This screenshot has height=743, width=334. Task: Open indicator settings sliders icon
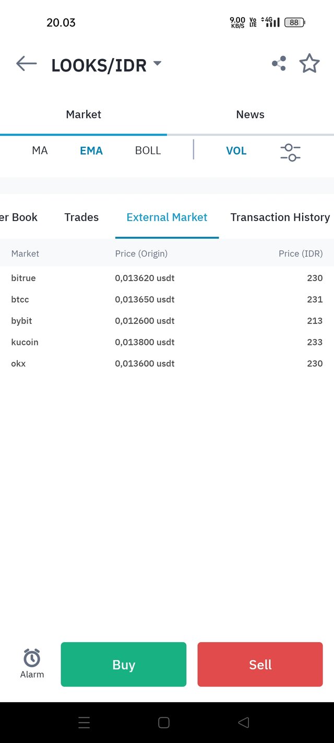[290, 152]
